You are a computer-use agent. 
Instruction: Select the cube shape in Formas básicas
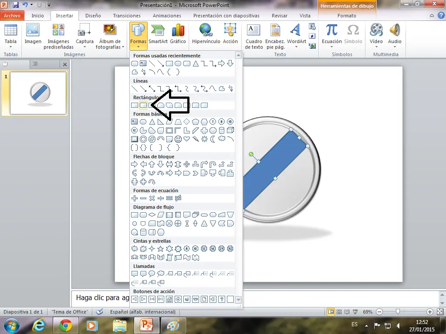pyautogui.click(x=230, y=130)
